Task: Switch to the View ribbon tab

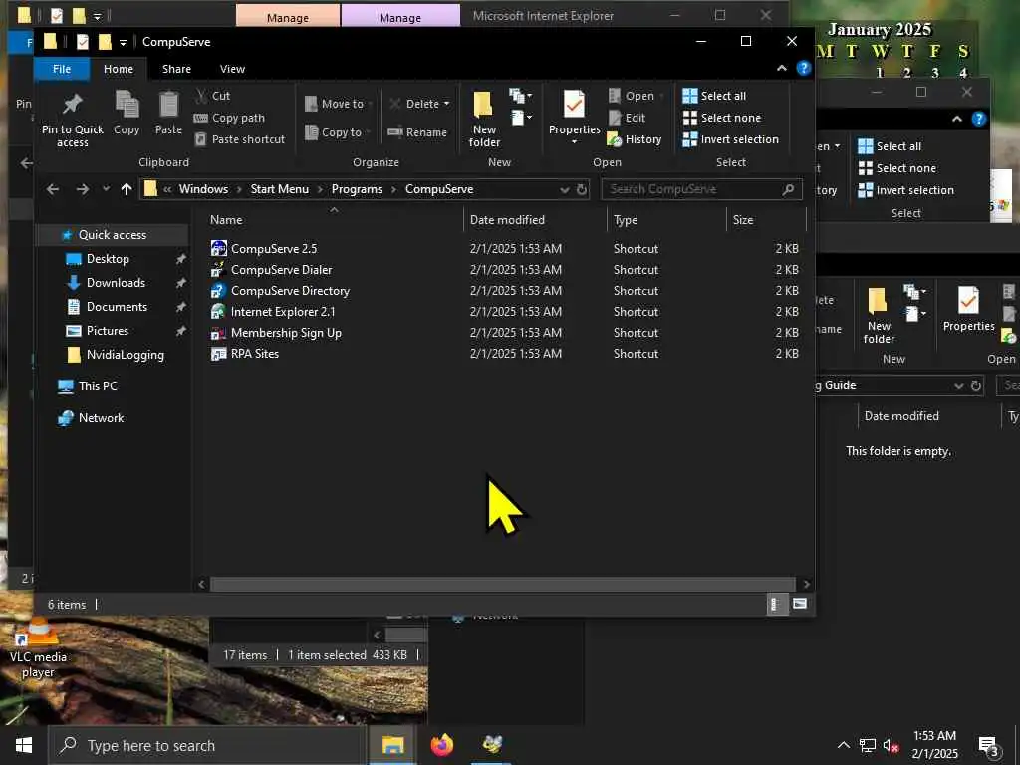Action: coord(232,69)
